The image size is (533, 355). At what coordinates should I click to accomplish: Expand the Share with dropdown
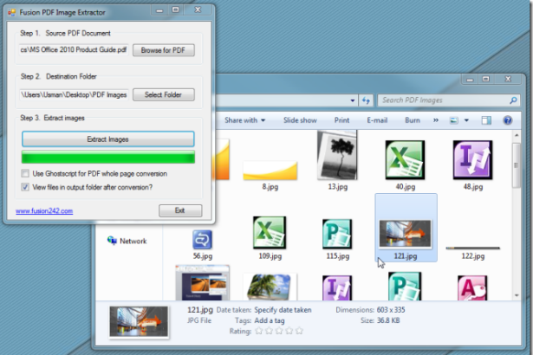244,120
